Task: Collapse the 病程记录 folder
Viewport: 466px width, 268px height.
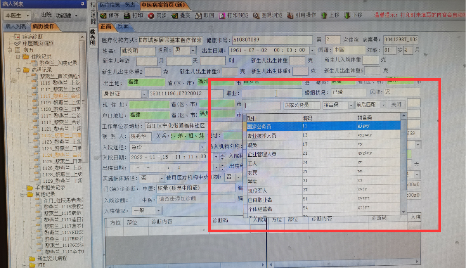Action: (18, 70)
